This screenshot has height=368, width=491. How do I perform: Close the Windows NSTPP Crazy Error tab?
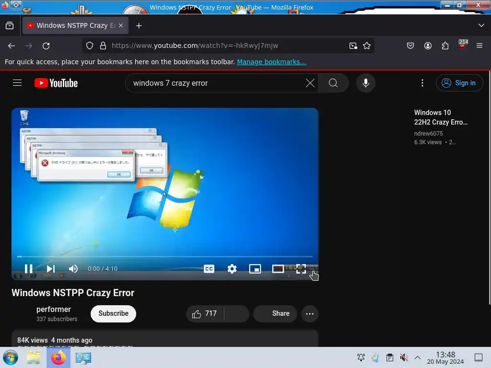tap(121, 26)
